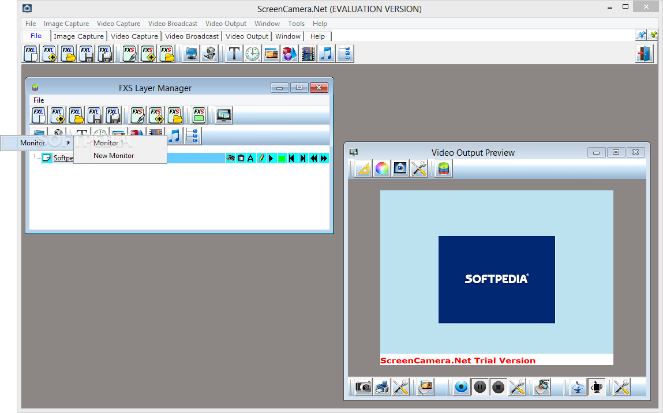Screen dimensions: 663x413
Task: Click the A text icon on layer row
Action: click(x=251, y=158)
